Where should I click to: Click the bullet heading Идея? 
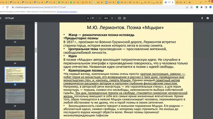point(73,56)
